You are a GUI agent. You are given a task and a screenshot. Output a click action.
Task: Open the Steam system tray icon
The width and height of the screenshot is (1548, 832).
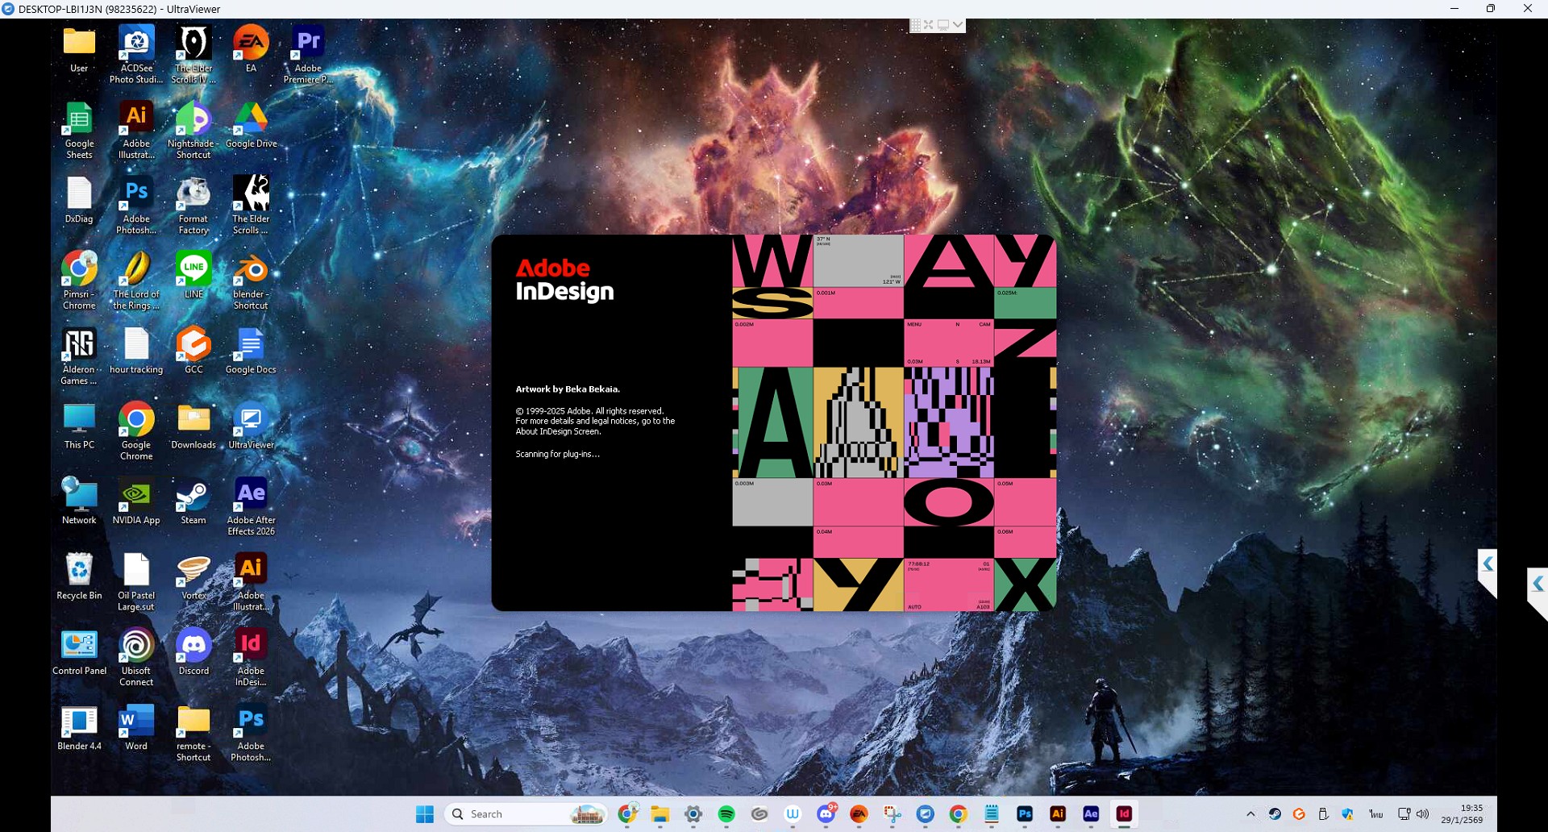click(1275, 814)
